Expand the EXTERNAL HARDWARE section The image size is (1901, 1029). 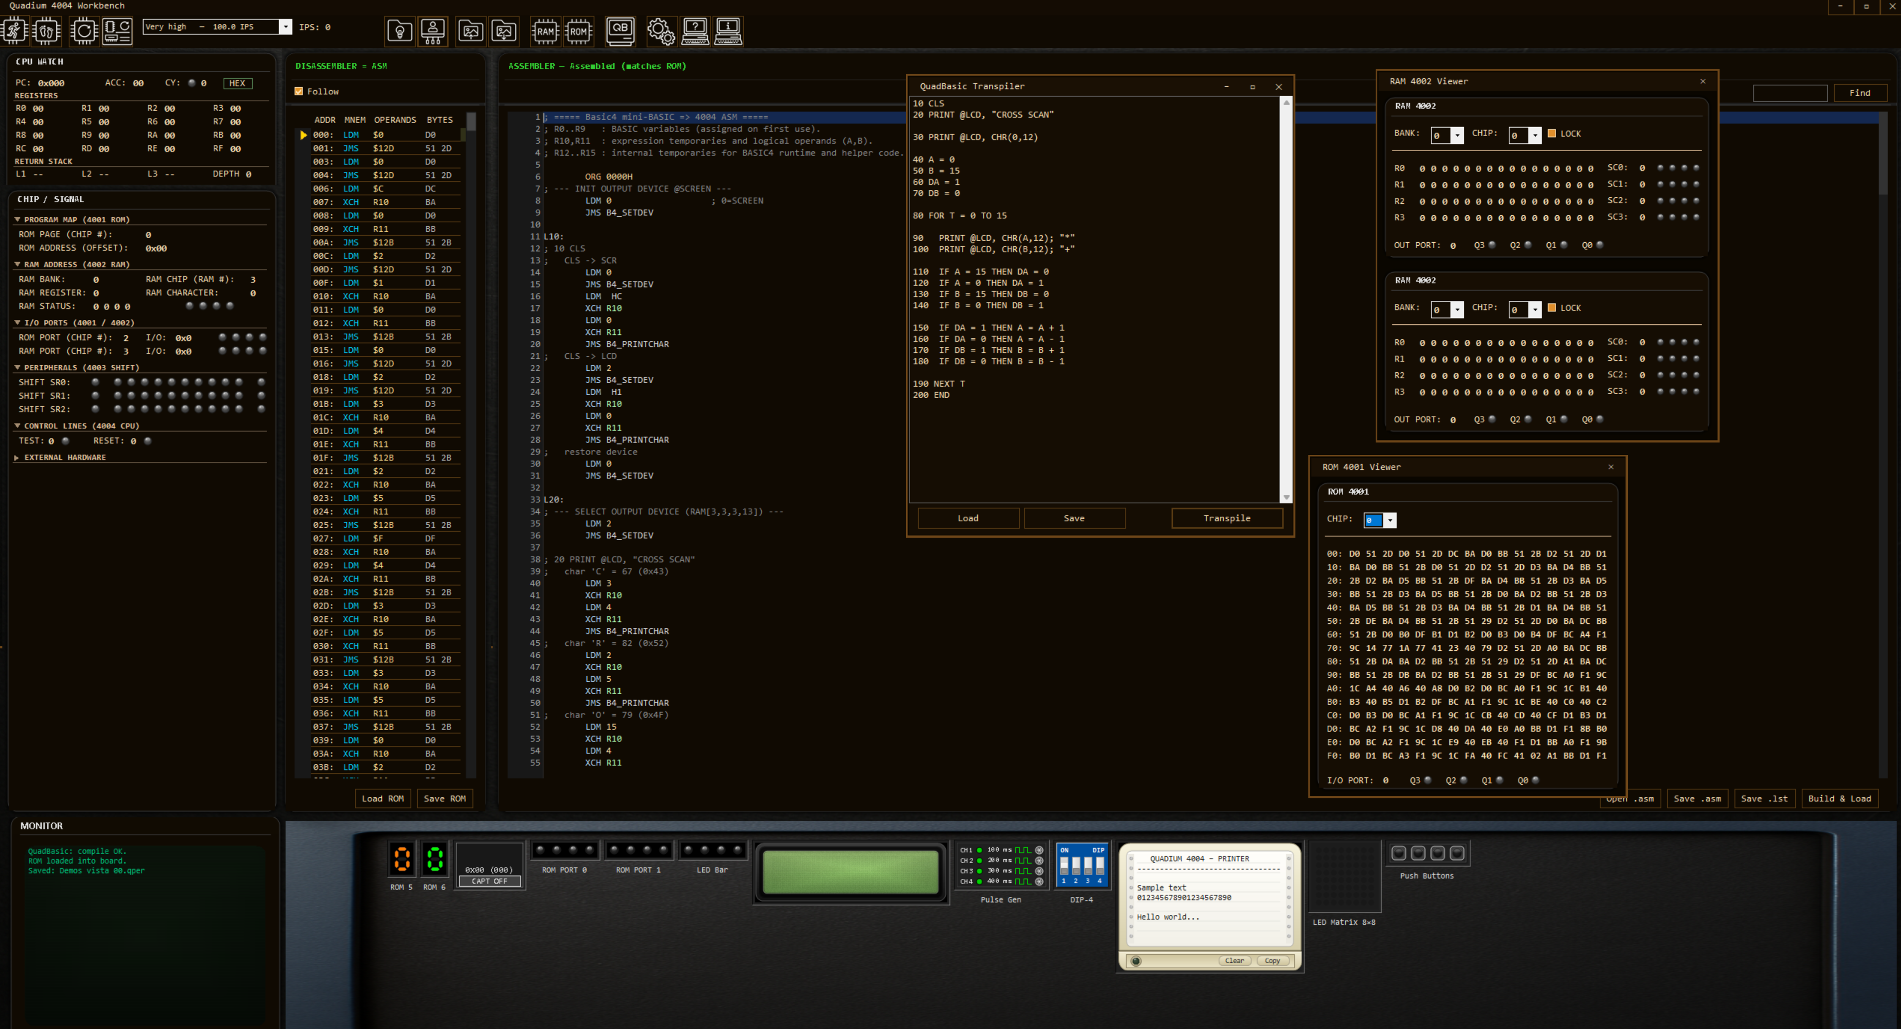(x=17, y=456)
